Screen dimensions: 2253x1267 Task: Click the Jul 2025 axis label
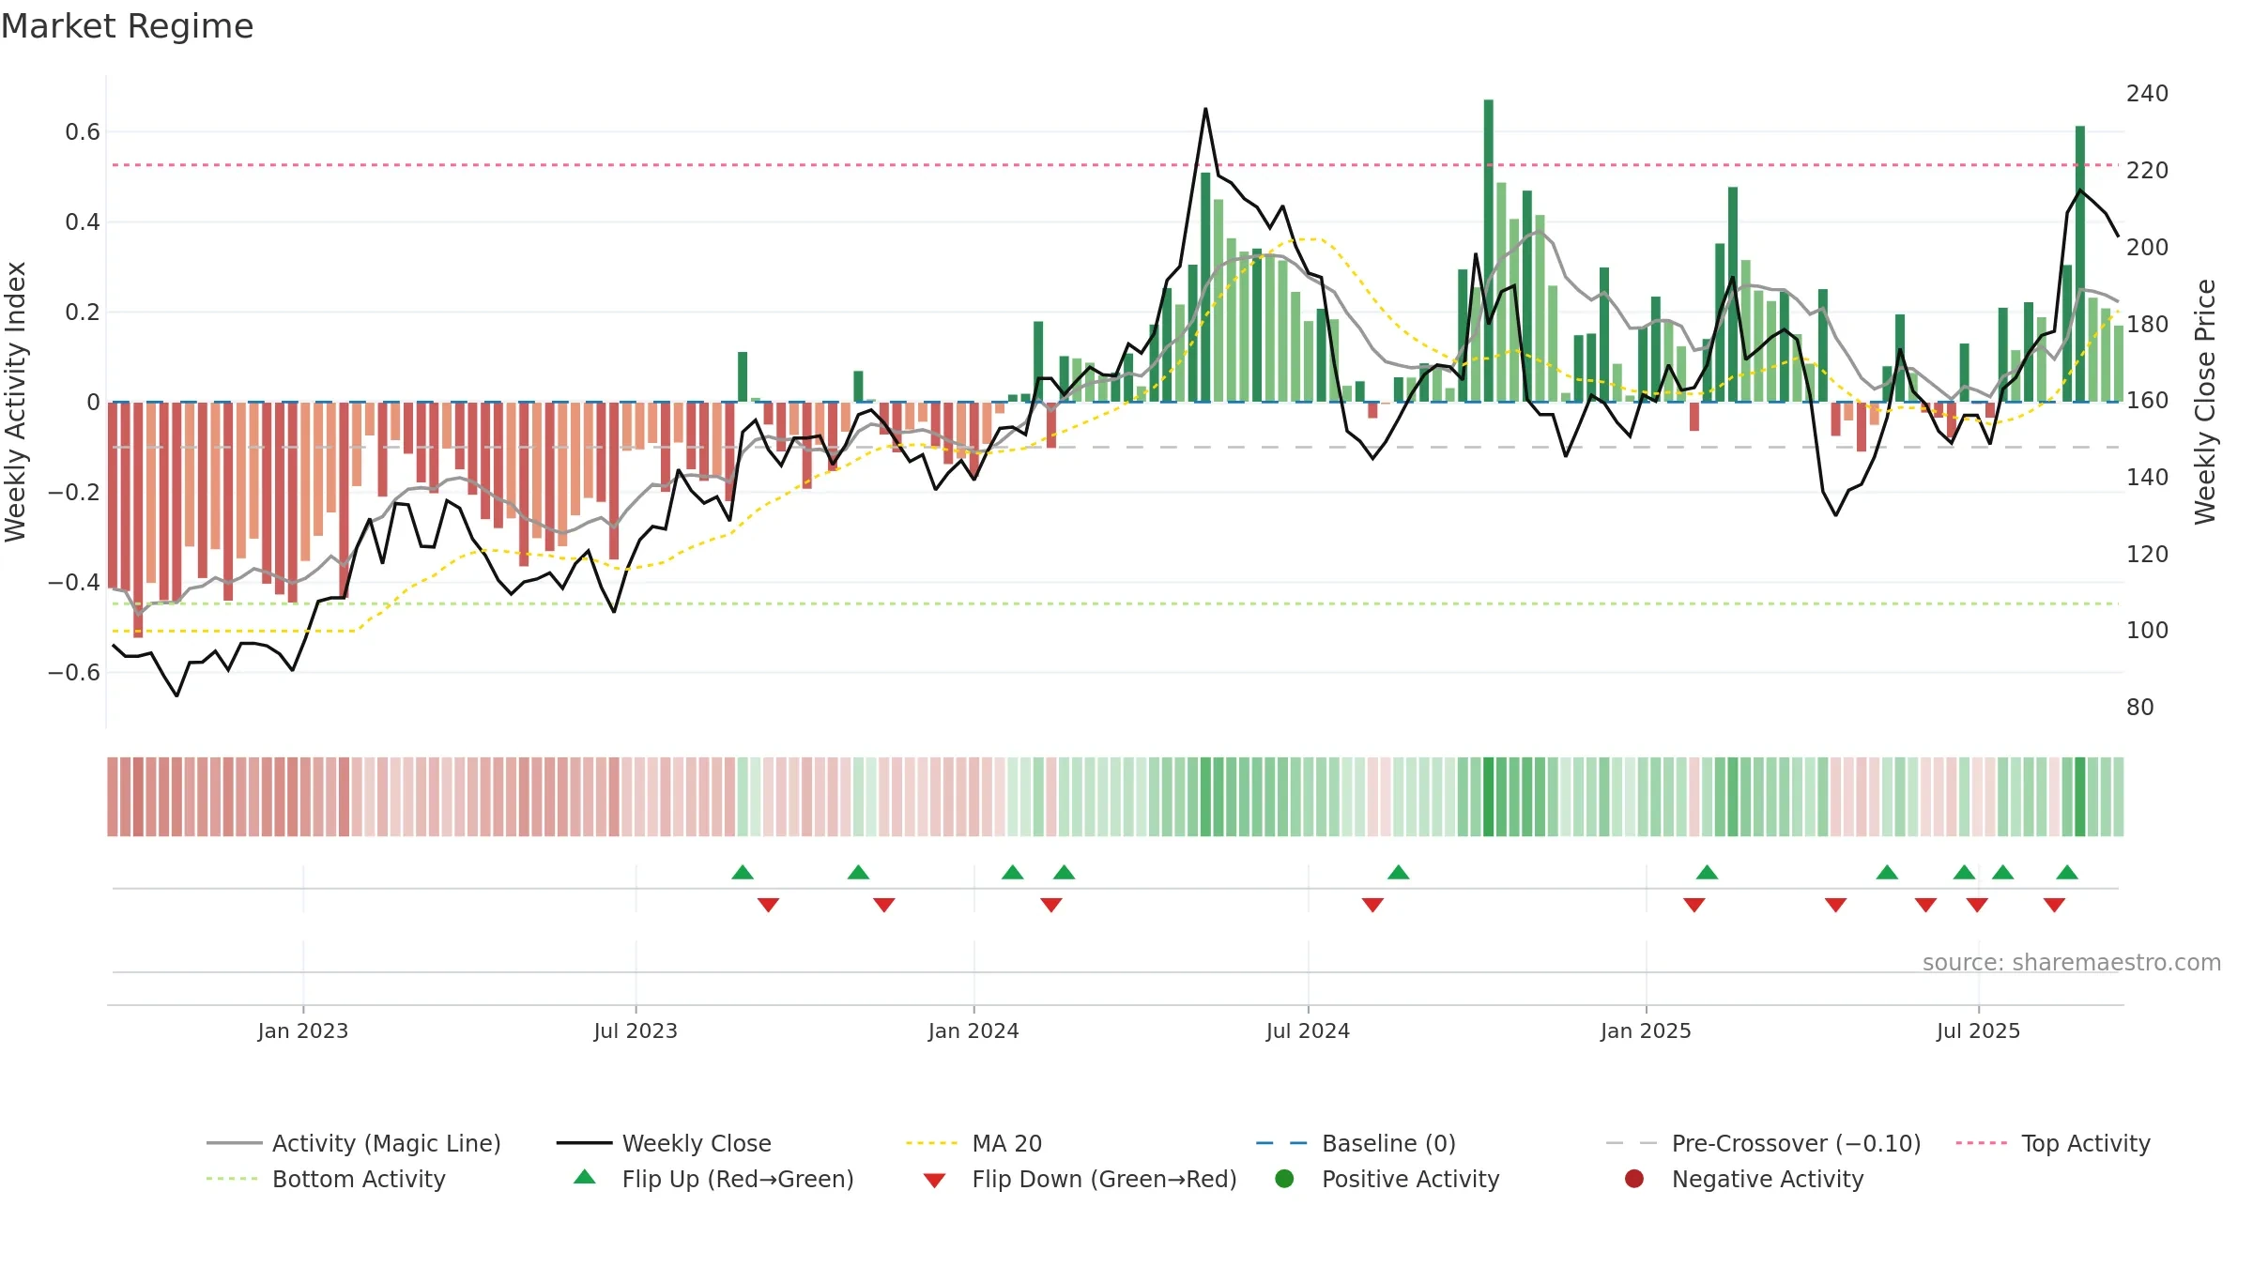pyautogui.click(x=1978, y=1030)
